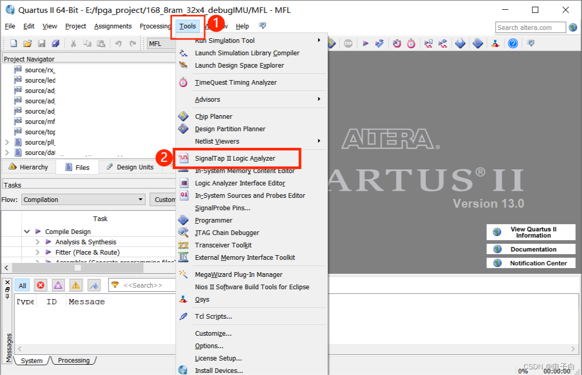Switch to the Processing messages tab
Image resolution: width=582 pixels, height=375 pixels.
point(73,360)
